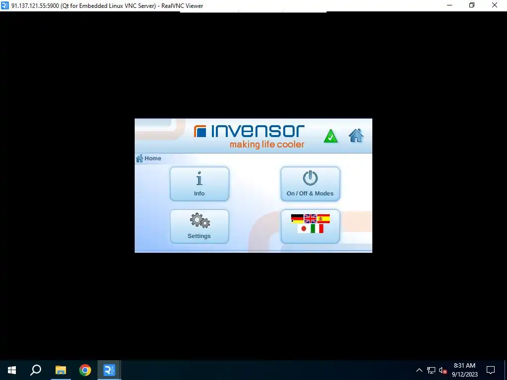This screenshot has height=380, width=507.
Task: Open Windows taskbar search
Action: point(36,370)
